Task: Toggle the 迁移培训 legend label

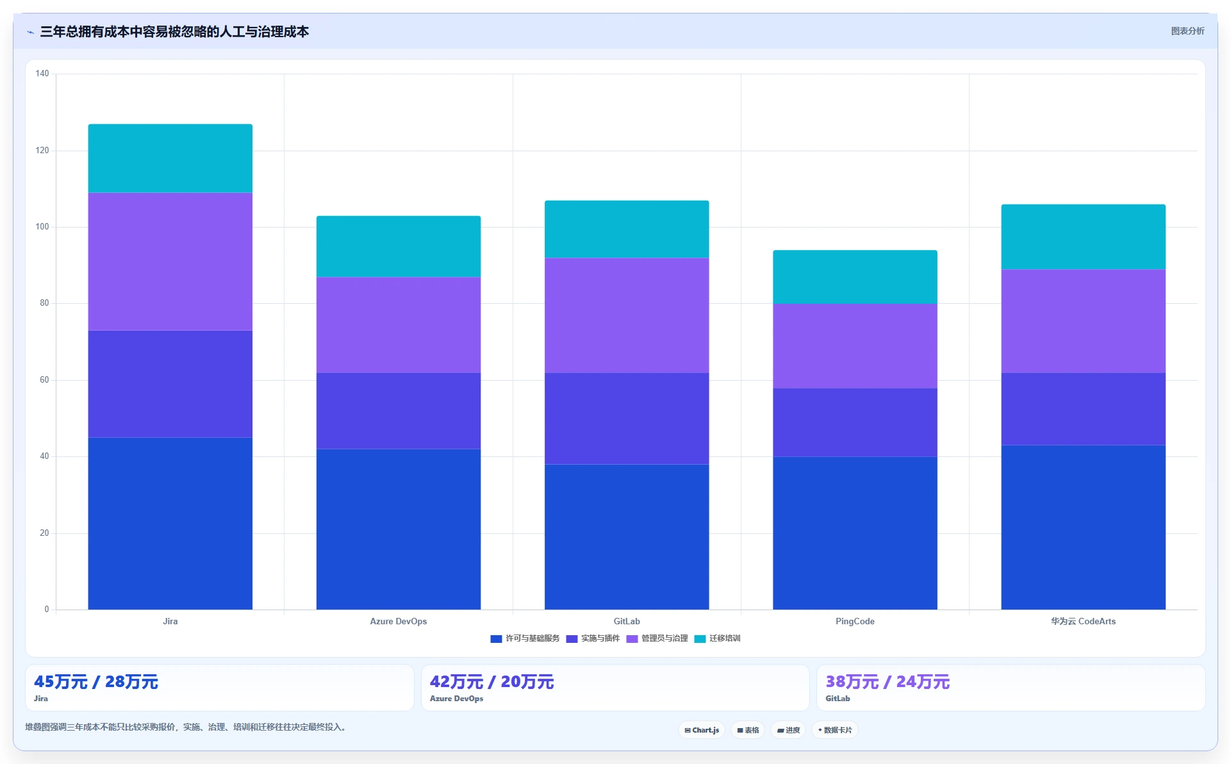Action: tap(725, 638)
